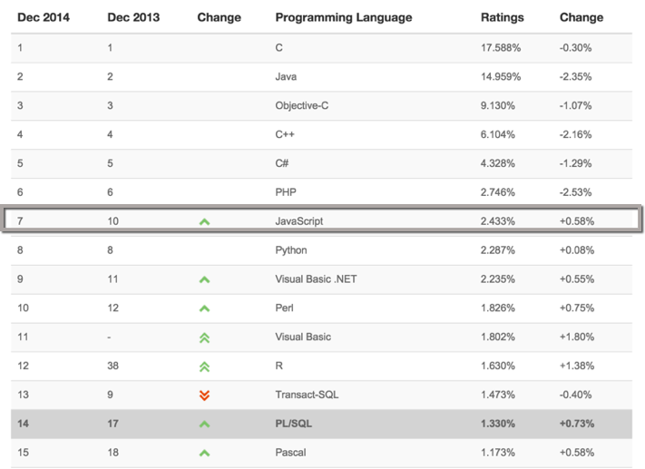Screen dimensions: 645x469
Task: Click the Transact-SQL language name
Action: point(307,395)
